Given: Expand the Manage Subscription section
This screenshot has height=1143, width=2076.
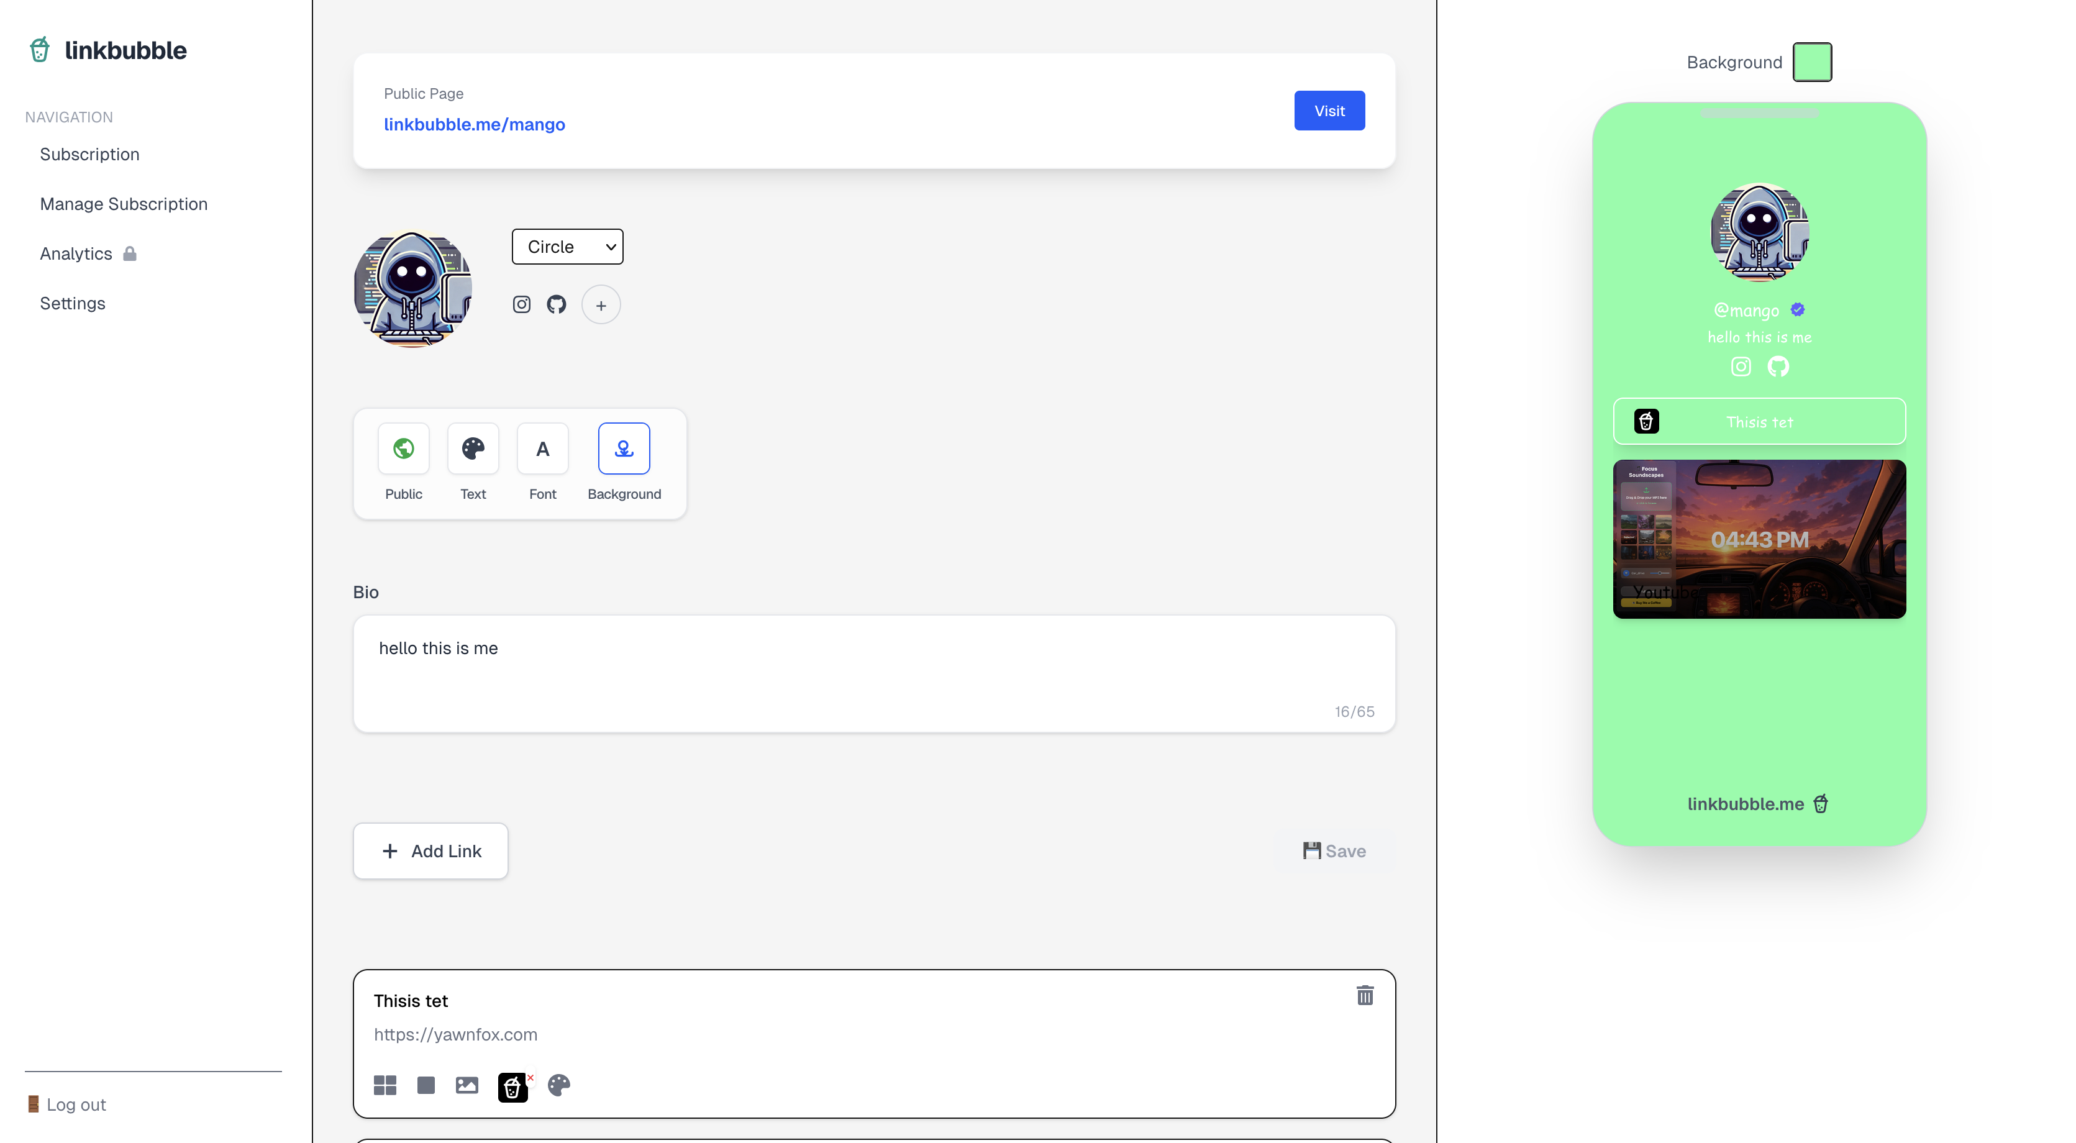Looking at the screenshot, I should 123,204.
